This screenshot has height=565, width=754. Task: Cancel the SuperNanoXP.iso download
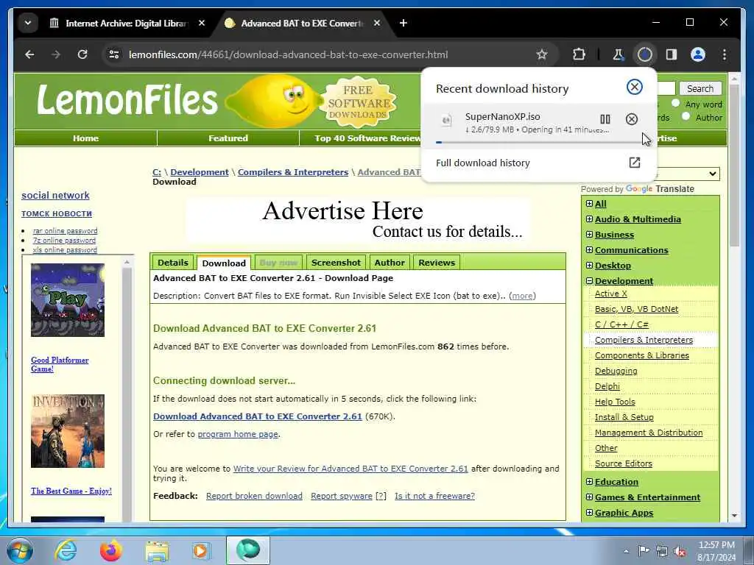pos(631,119)
